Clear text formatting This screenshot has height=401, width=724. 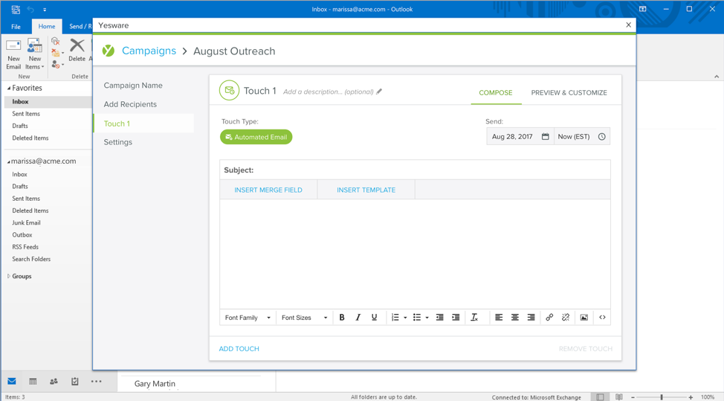[474, 318]
